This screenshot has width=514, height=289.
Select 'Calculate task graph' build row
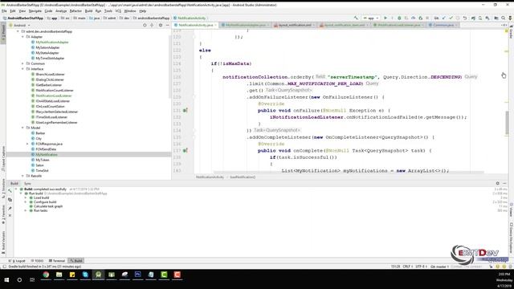(48, 206)
